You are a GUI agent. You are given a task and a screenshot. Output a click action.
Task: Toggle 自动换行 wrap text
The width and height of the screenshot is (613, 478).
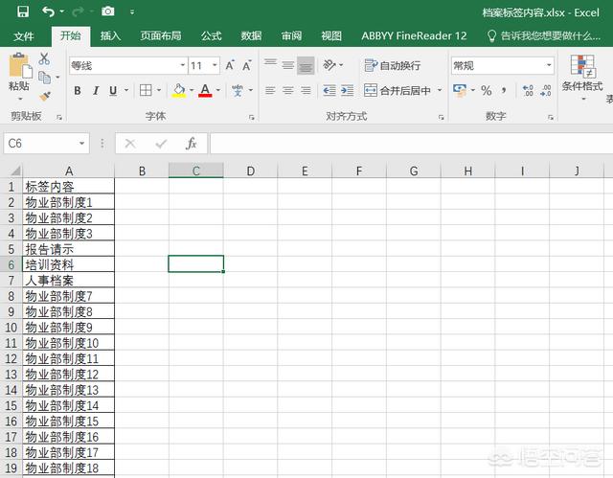coord(393,66)
